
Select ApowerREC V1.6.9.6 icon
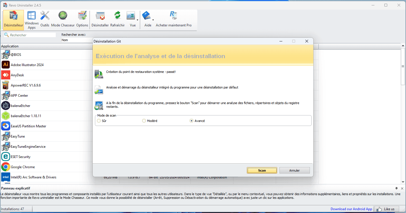[x=6, y=85]
